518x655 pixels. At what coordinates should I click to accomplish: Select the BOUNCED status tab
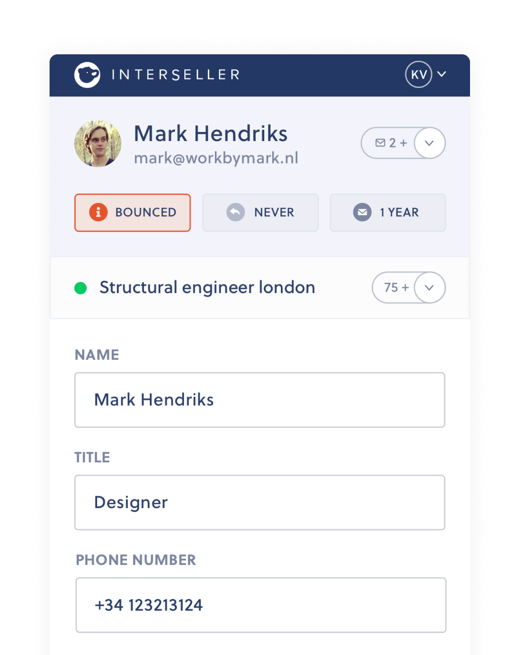pos(133,212)
